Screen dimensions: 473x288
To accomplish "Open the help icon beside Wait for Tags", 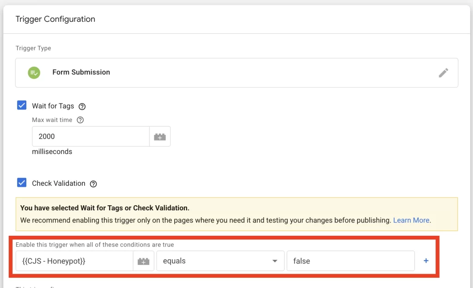I will [x=82, y=106].
